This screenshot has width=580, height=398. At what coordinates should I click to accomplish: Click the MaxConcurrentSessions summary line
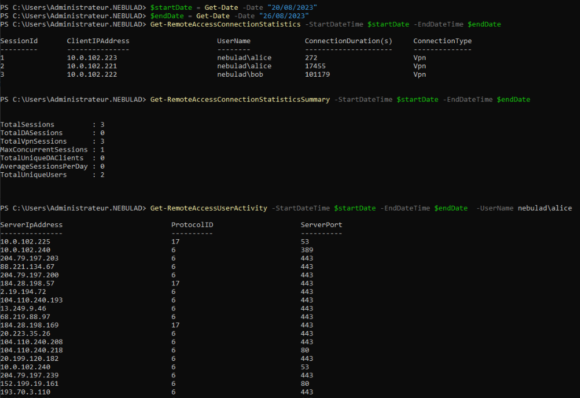coord(52,150)
